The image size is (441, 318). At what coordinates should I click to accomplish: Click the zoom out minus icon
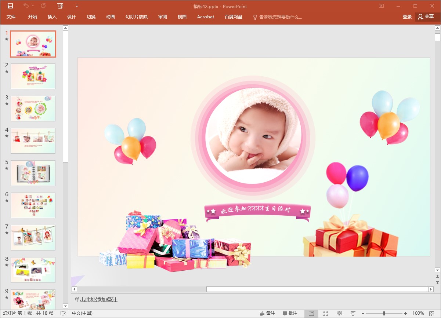point(363,313)
